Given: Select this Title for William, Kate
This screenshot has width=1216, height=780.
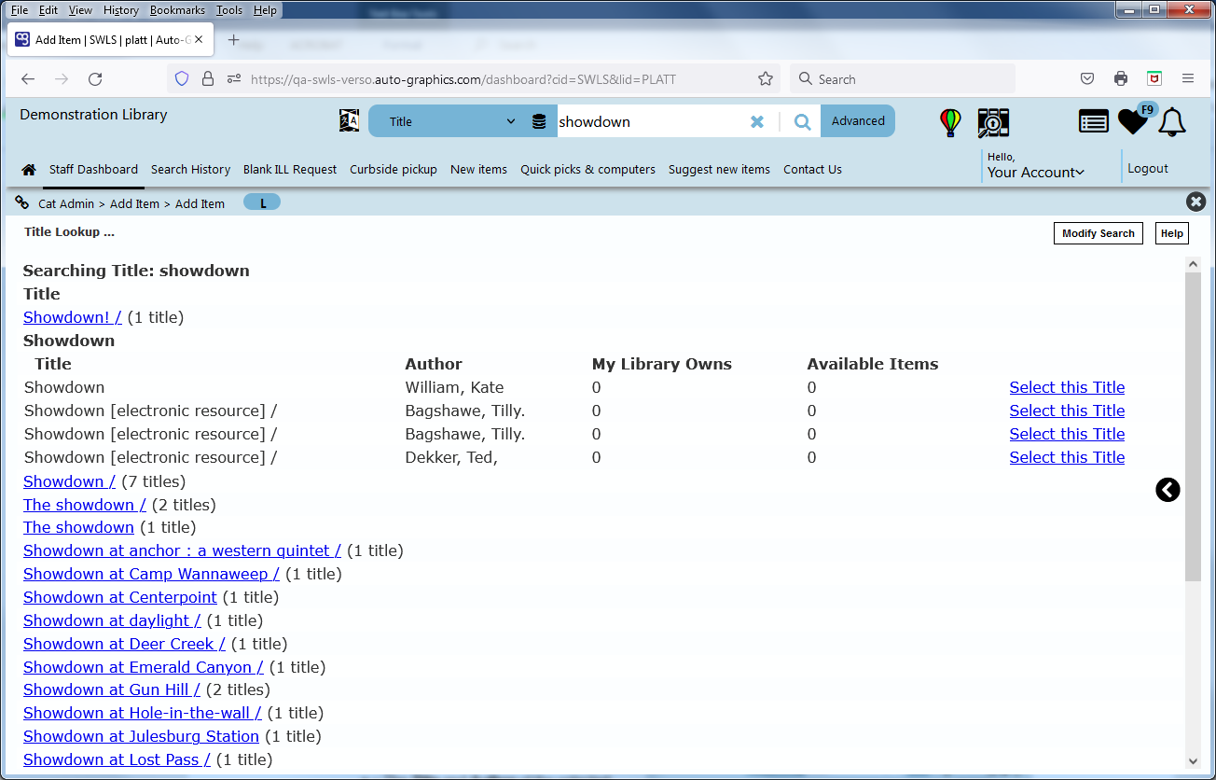Looking at the screenshot, I should click(1067, 387).
